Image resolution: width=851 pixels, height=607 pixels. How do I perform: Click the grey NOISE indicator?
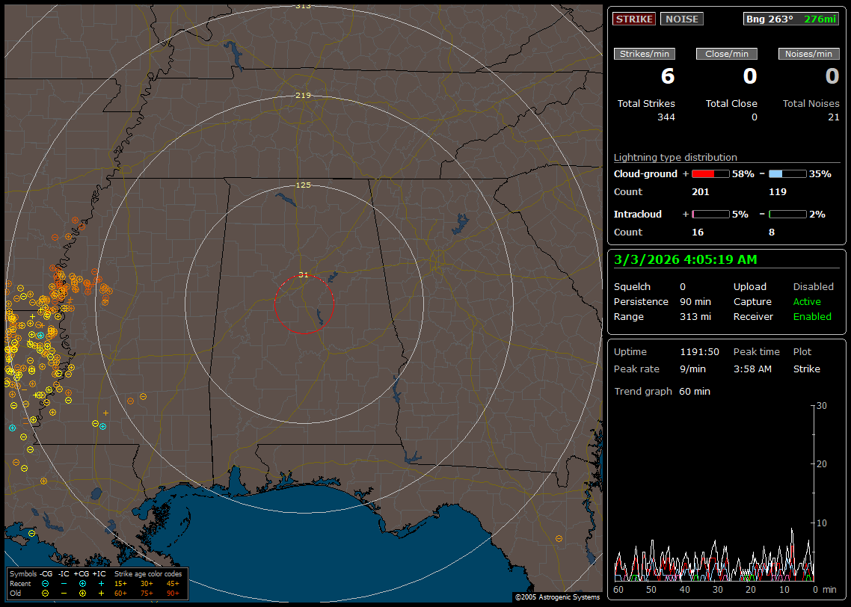pos(681,19)
